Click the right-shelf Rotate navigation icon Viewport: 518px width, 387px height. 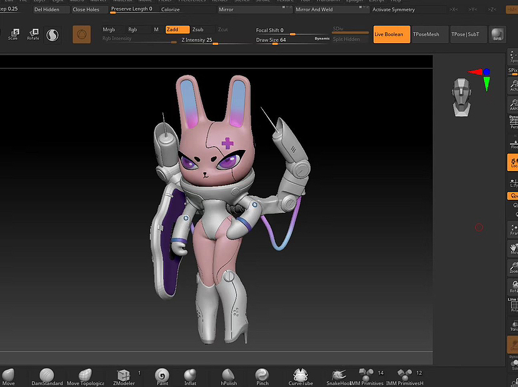click(x=513, y=287)
